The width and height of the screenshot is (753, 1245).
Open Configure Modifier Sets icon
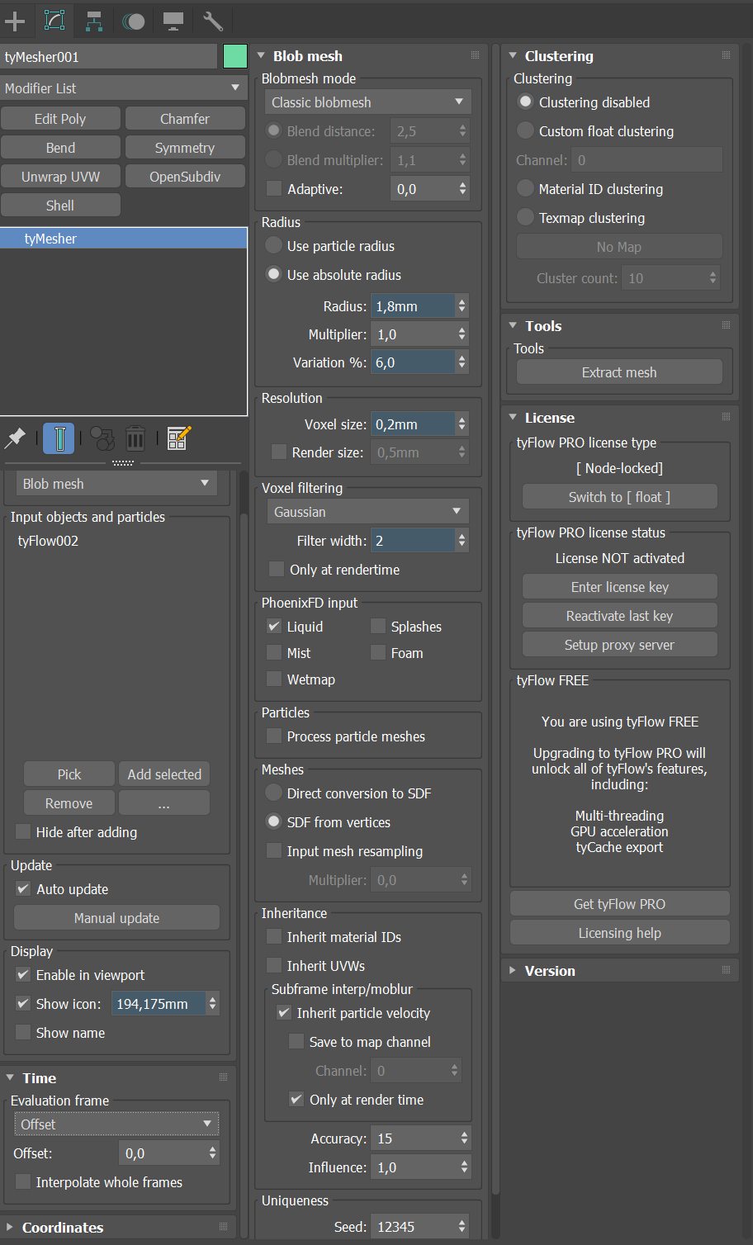(x=178, y=438)
